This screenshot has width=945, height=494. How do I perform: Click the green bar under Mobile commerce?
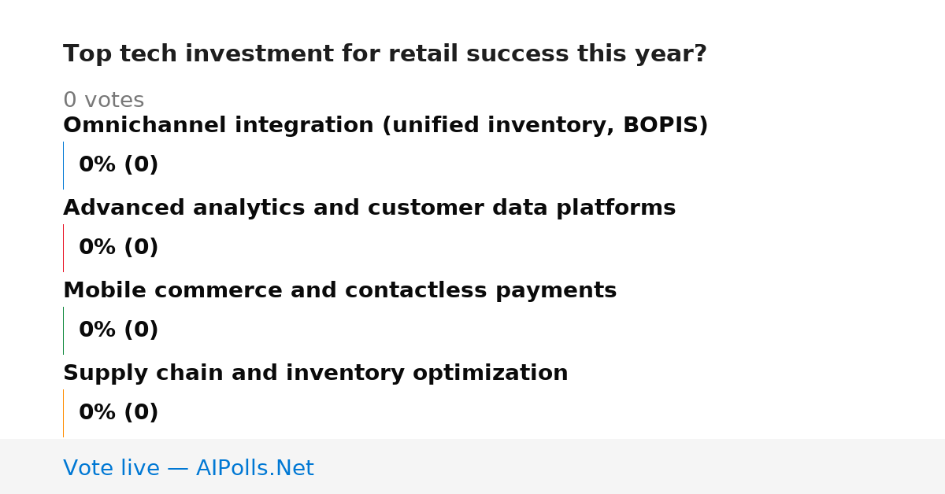point(63,330)
